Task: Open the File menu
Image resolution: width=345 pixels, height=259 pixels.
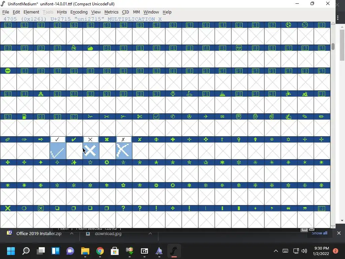Action: (5, 12)
